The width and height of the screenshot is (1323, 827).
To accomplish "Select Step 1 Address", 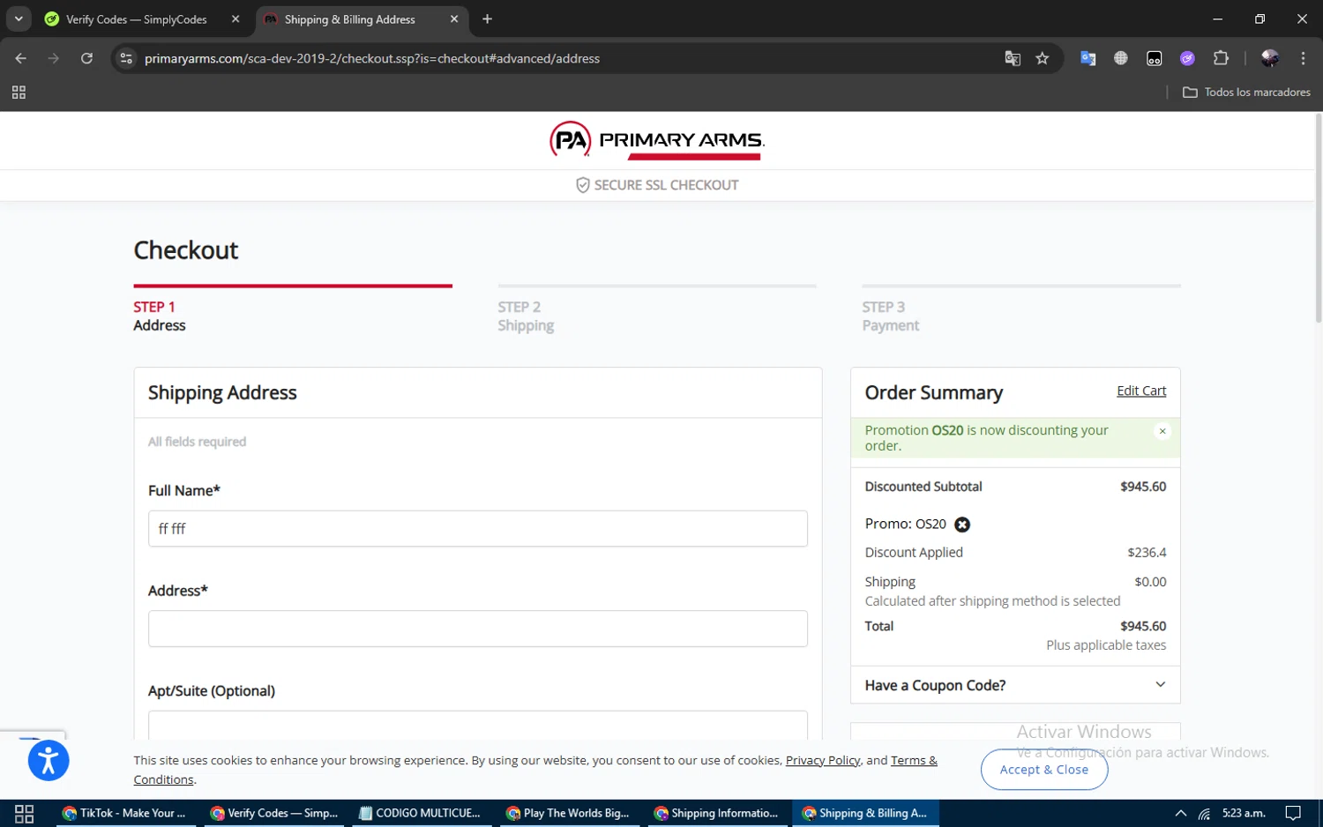I will pos(160,317).
